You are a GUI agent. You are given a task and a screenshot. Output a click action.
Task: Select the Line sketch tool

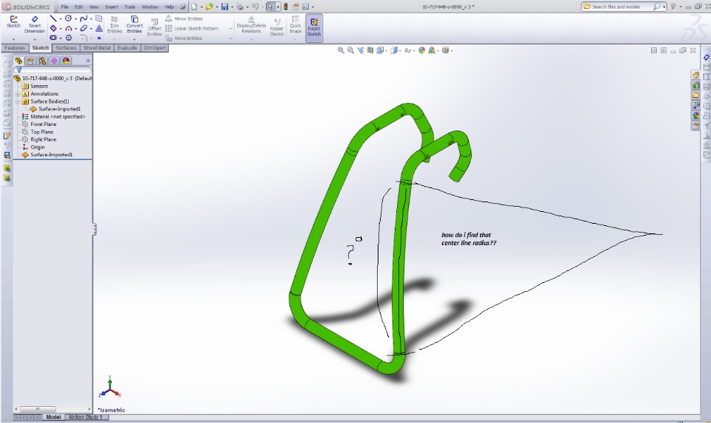pyautogui.click(x=53, y=19)
